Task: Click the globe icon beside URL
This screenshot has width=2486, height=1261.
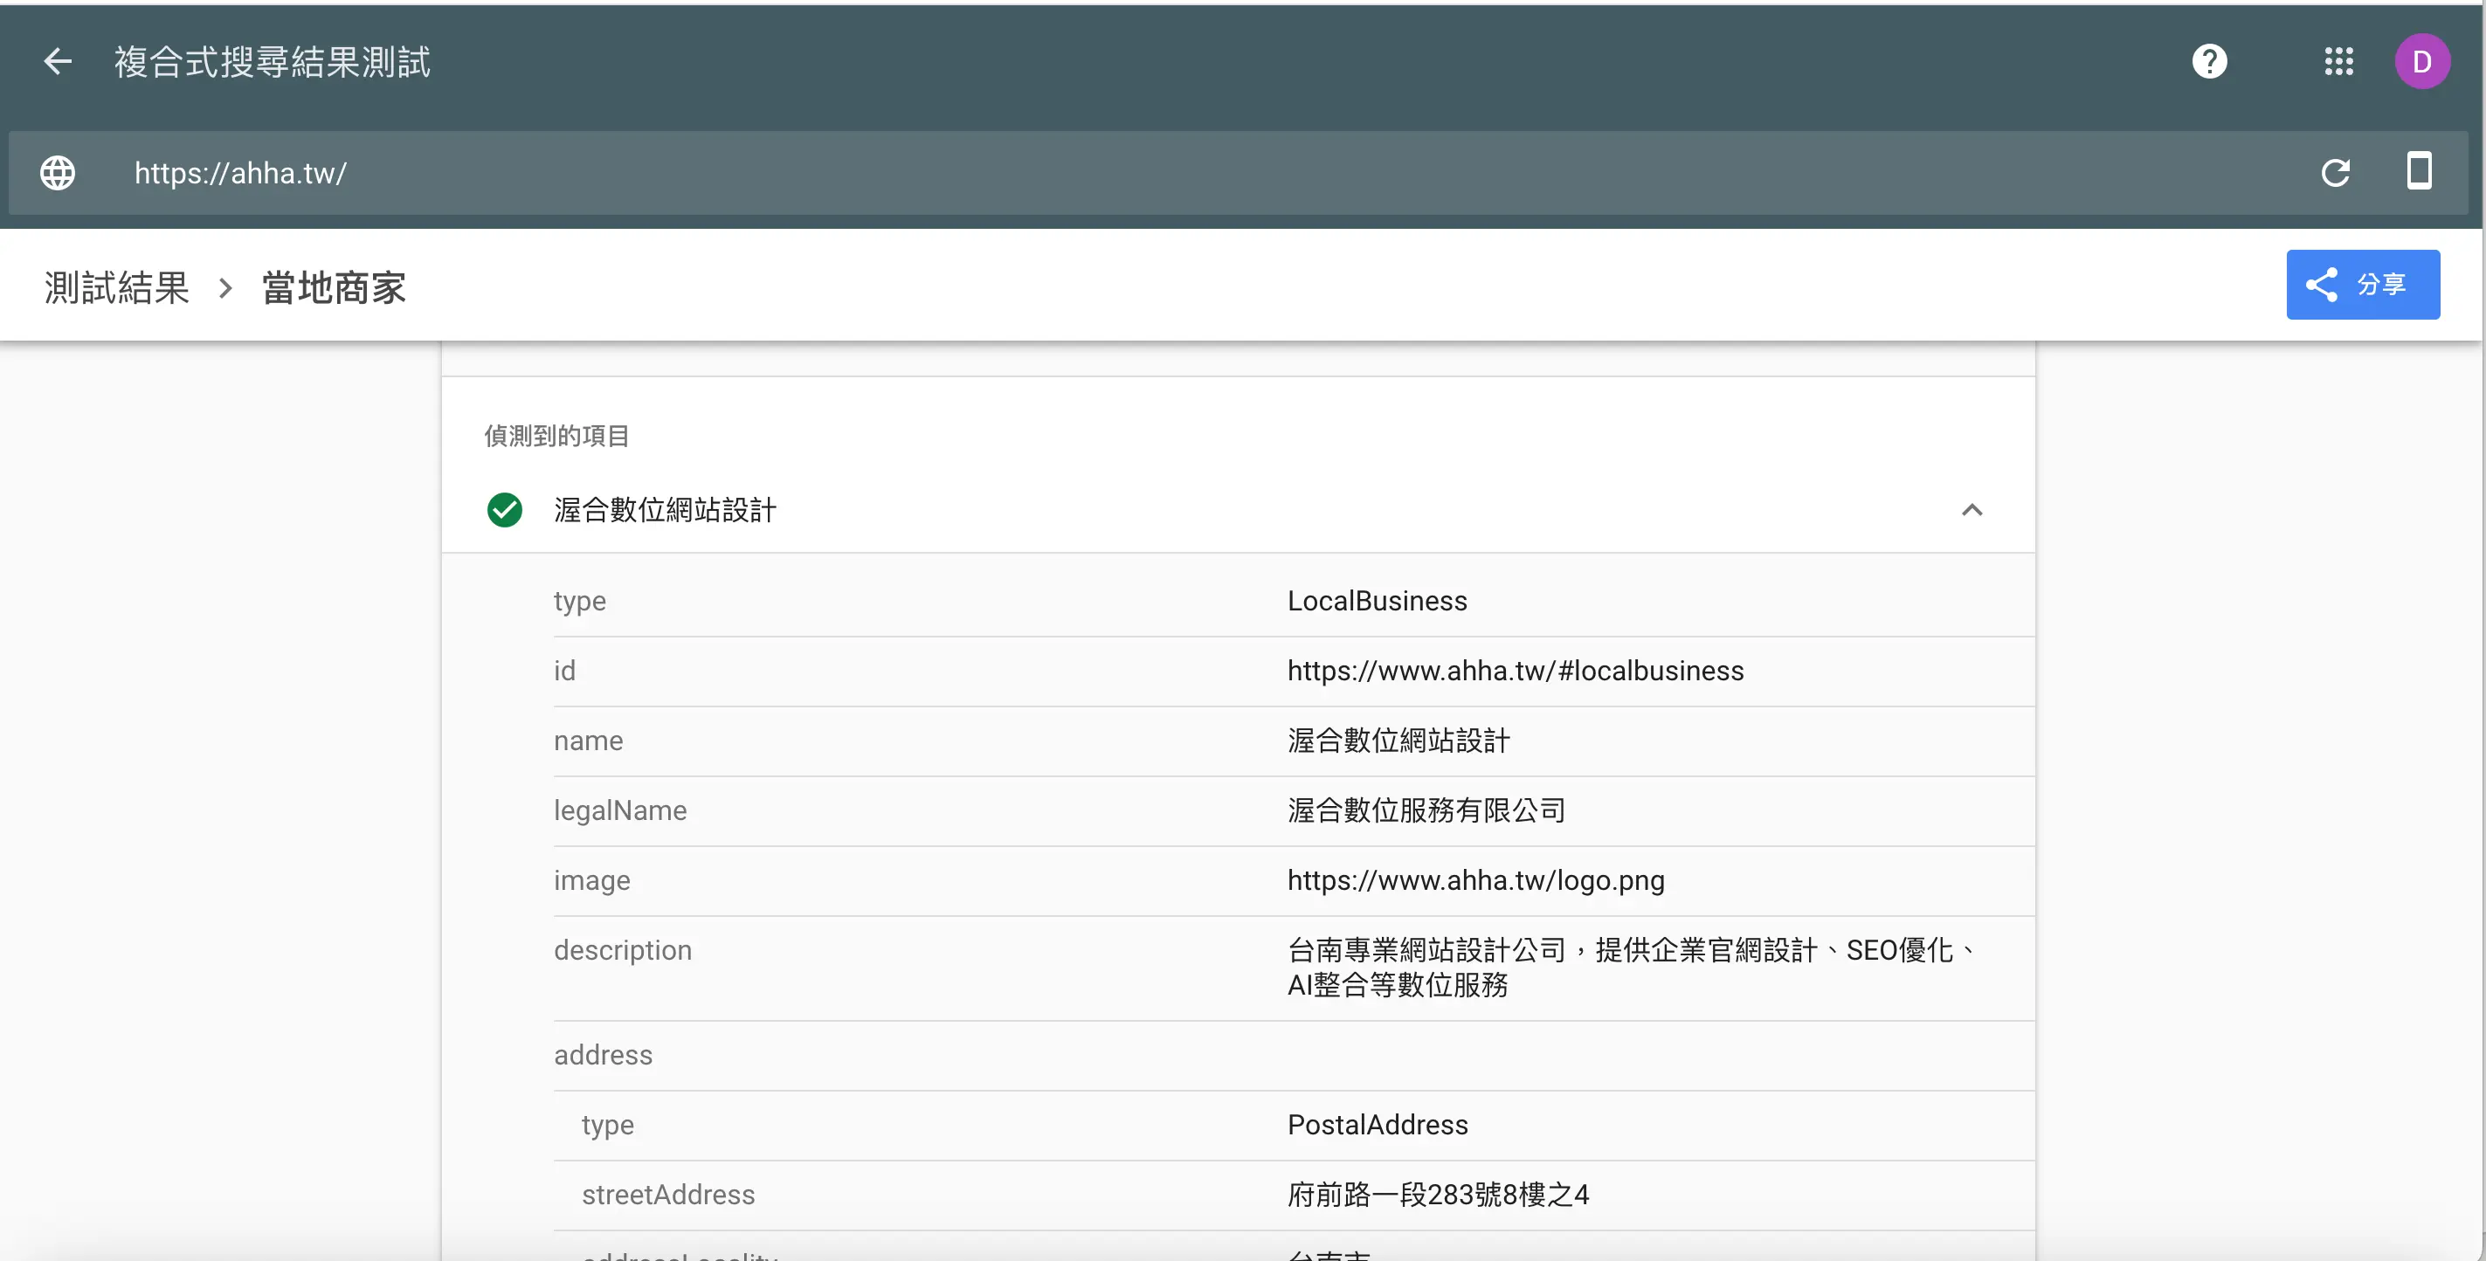Action: point(58,173)
